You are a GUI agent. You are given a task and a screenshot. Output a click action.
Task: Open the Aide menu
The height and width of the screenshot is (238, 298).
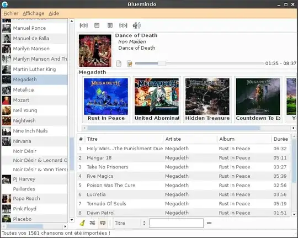click(54, 13)
